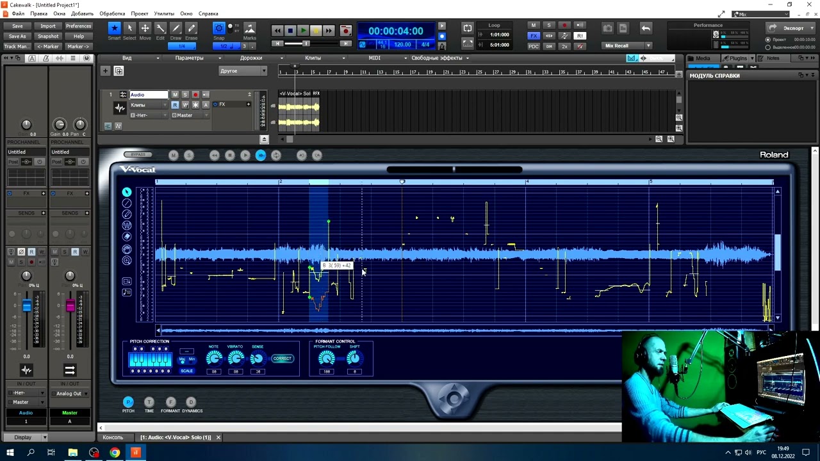Image resolution: width=820 pixels, height=461 pixels.
Task: Choose the V-Vocal zoom magnifier tool
Action: point(127,260)
